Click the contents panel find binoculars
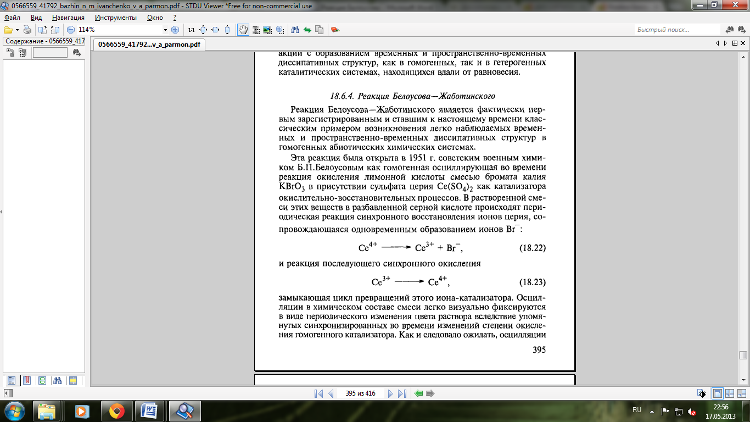Image resolution: width=750 pixels, height=422 pixels. 76,53
